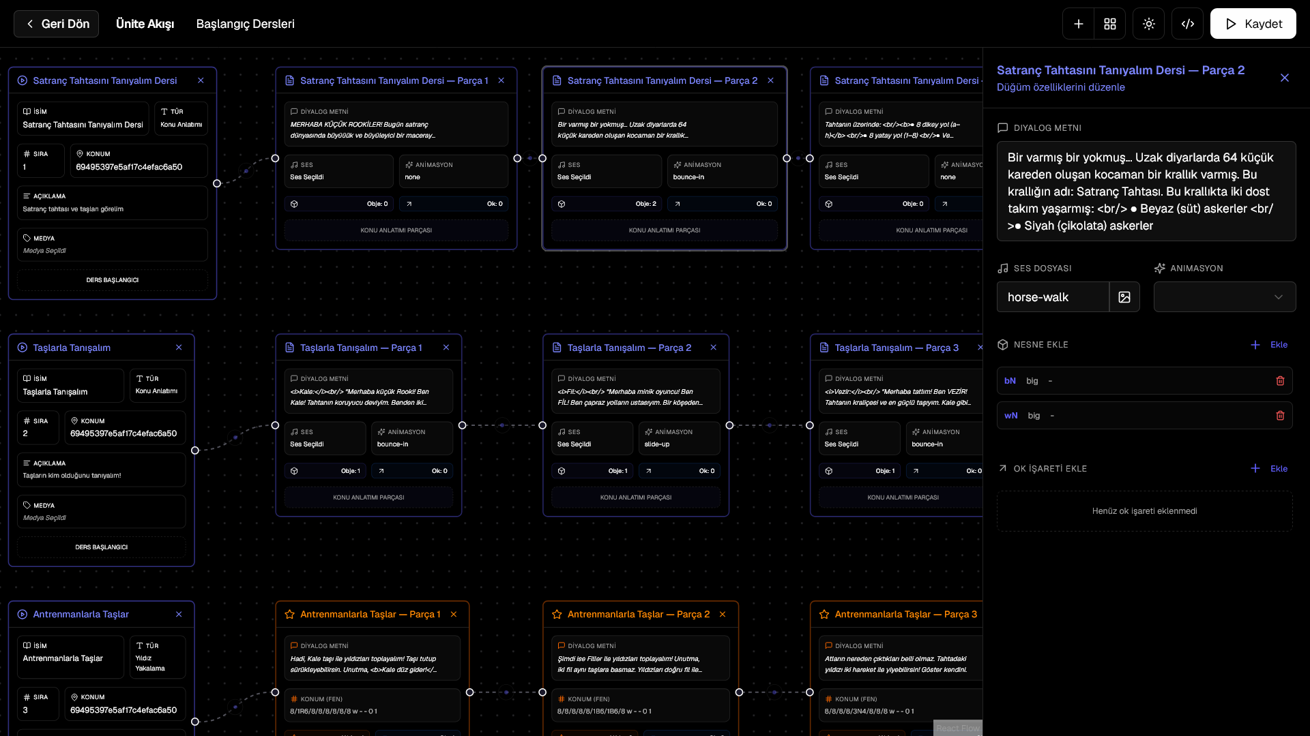1310x736 pixels.
Task: Click the input handle of Taşlarla Tanışalım — Parça 2
Action: [542, 425]
